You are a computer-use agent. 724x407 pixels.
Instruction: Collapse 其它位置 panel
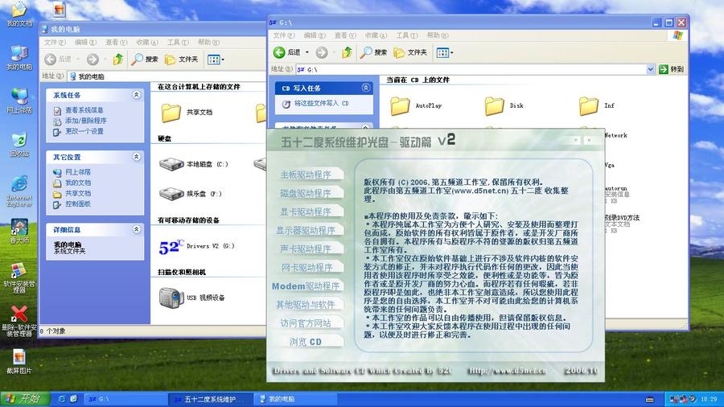coord(137,157)
